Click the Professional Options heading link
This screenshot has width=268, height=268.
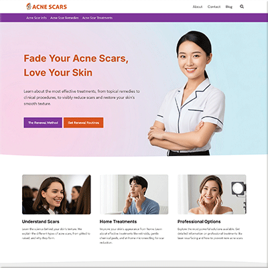pos(199,222)
